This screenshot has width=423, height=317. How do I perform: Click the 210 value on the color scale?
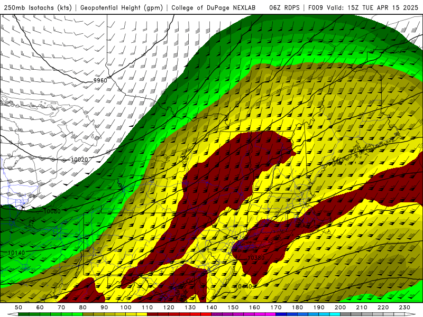362,307
